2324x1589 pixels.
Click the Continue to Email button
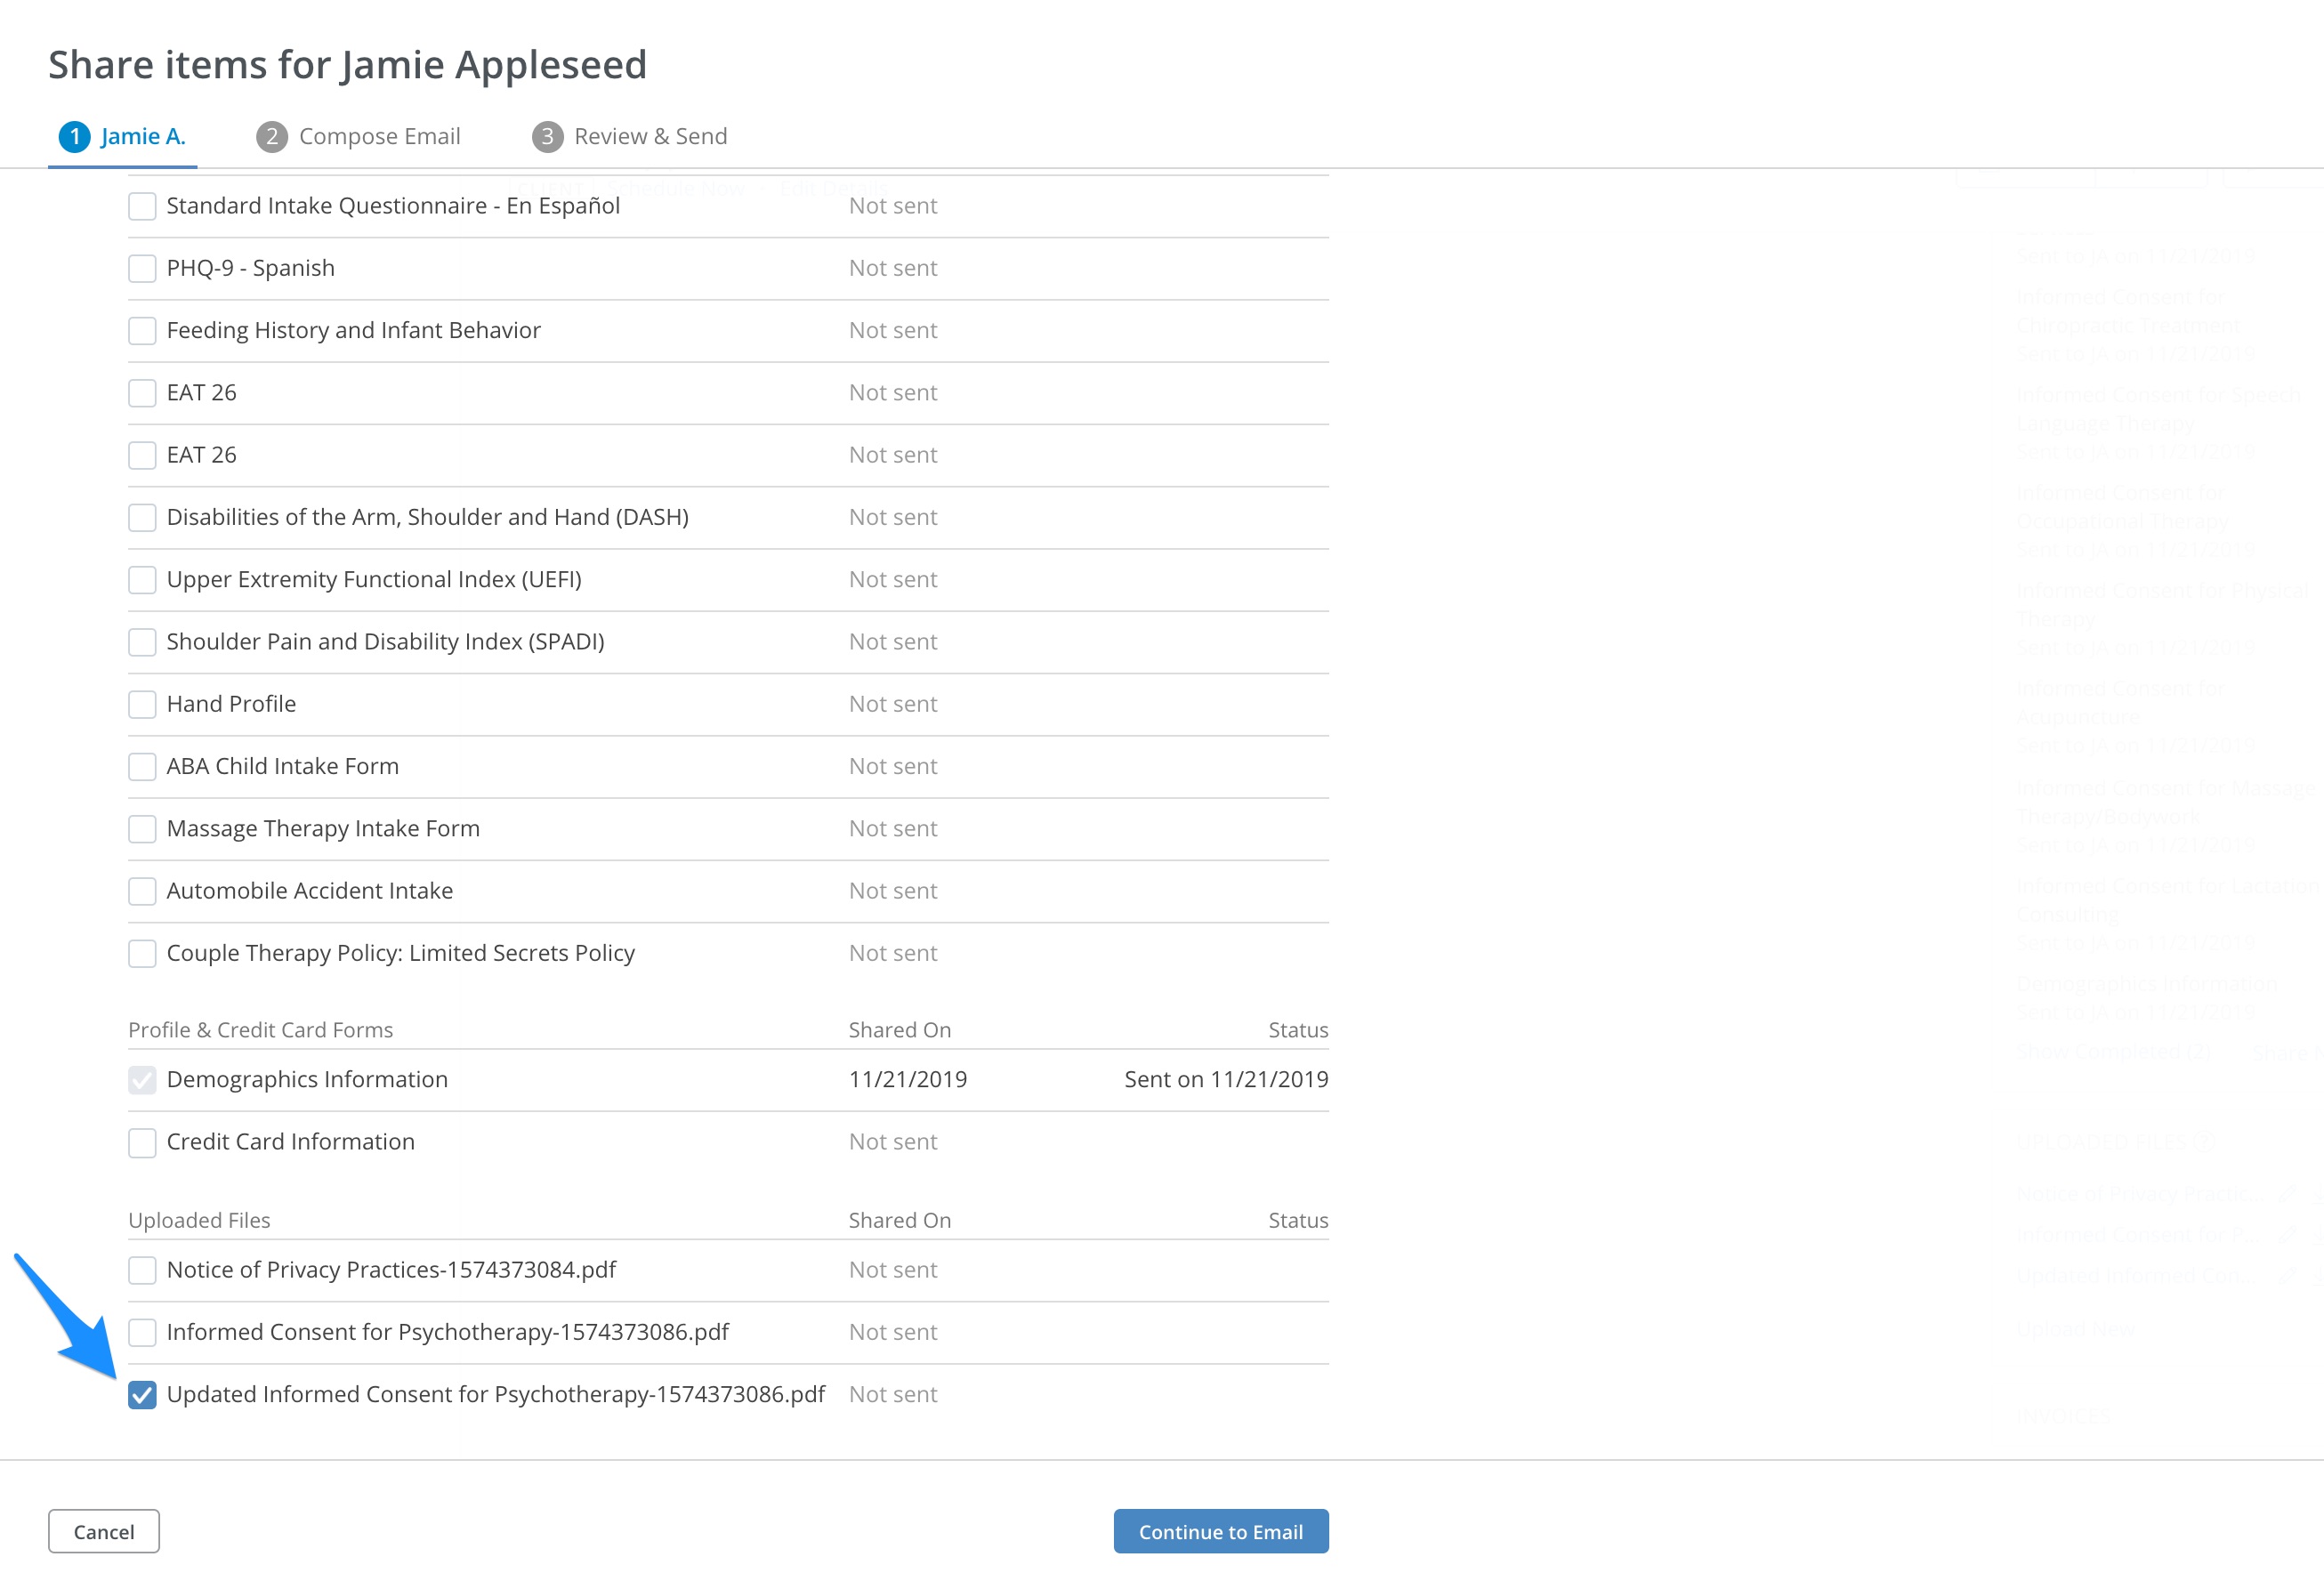click(x=1220, y=1531)
